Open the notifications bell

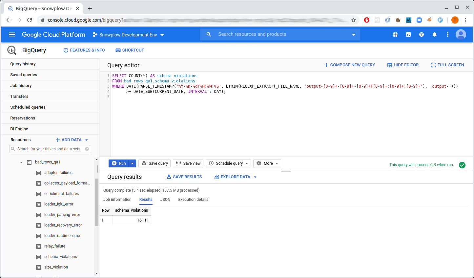click(435, 34)
